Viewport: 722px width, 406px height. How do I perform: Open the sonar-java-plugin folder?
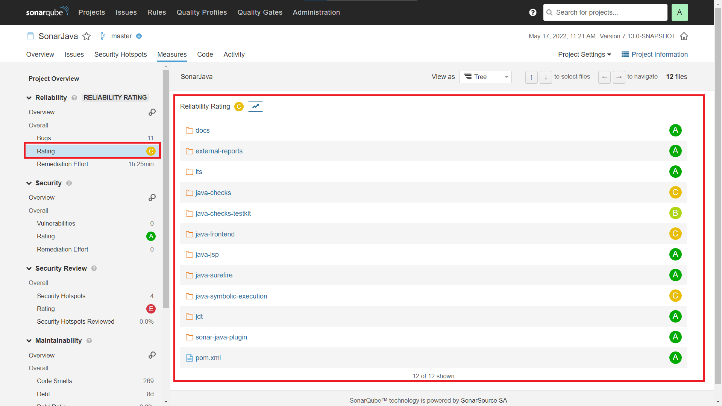[221, 337]
